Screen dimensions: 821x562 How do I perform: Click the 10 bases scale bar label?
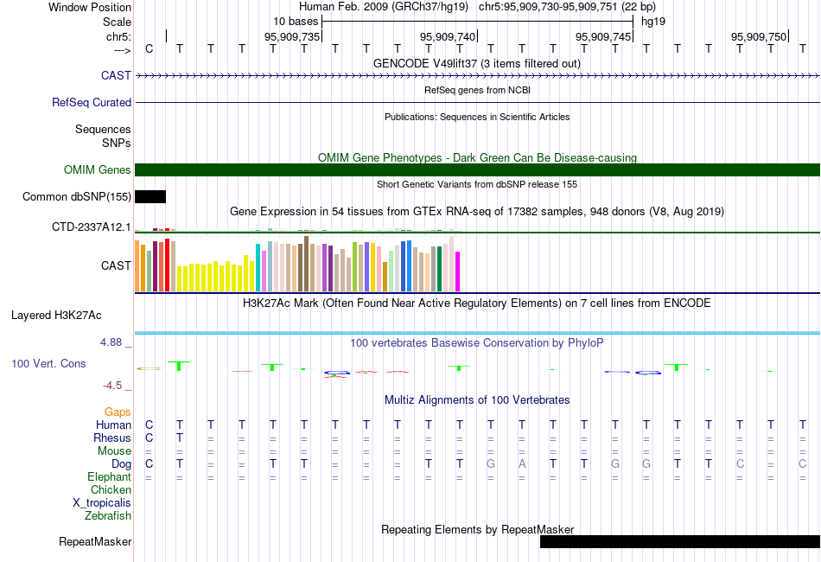pyautogui.click(x=296, y=22)
